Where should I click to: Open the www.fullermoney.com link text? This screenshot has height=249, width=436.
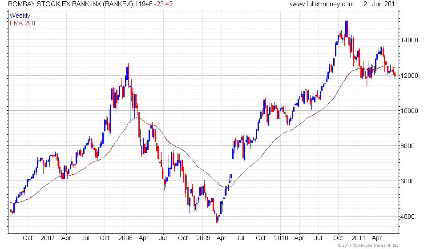coord(322,4)
